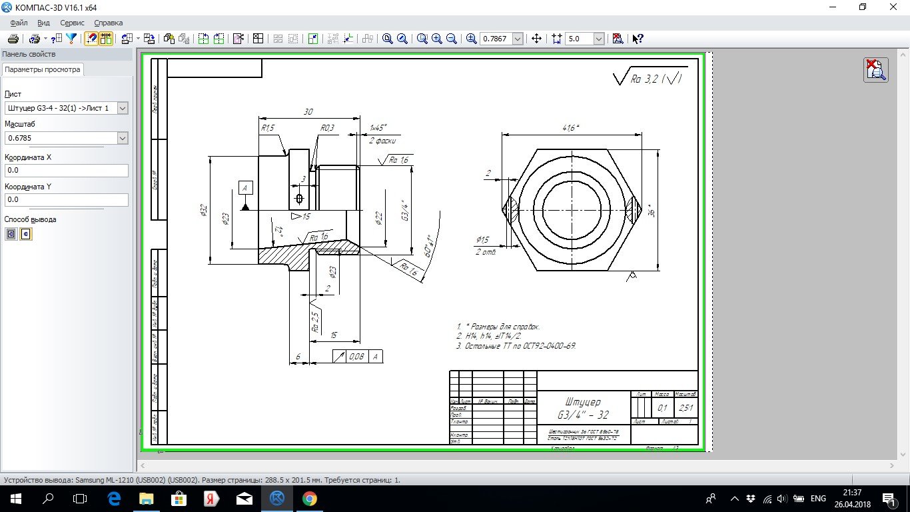Click the zoom out magnifier icon

point(452,39)
